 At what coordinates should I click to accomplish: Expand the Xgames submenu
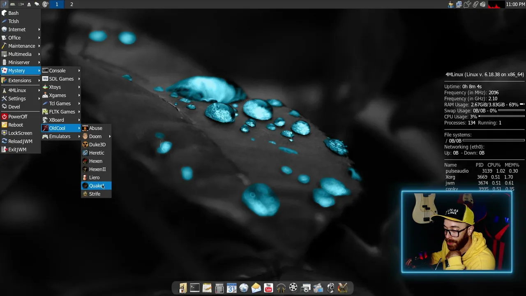(61, 95)
